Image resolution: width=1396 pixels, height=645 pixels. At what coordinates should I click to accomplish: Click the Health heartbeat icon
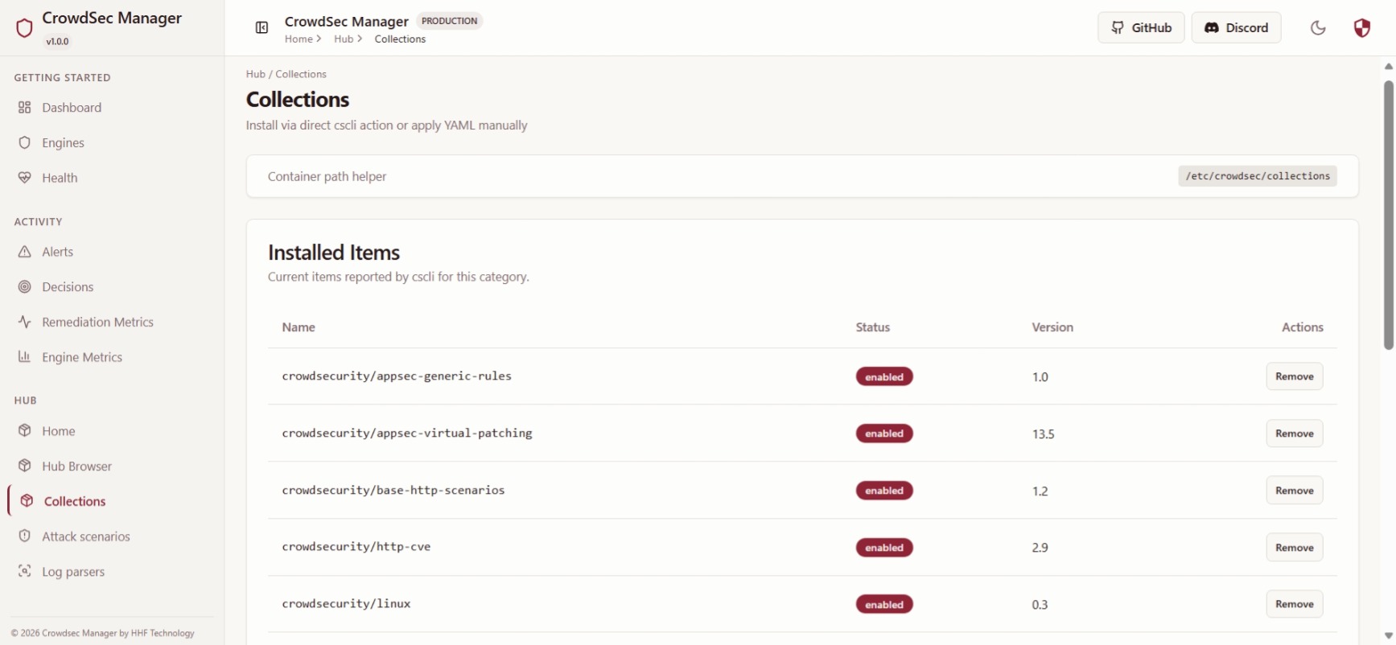click(25, 178)
